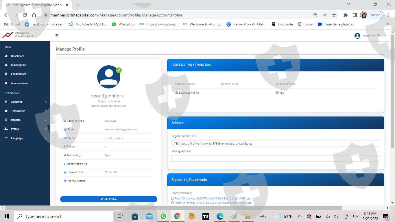395x222 pixels.
Task: Open WhatsApp from the Windows taskbar
Action: click(163, 216)
